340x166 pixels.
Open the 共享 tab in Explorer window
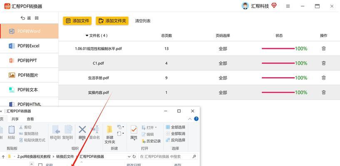click(x=15, y=119)
